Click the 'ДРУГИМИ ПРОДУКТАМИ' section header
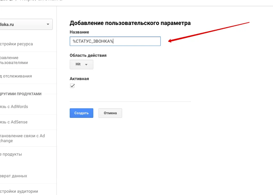The width and height of the screenshot is (273, 195). [x=21, y=94]
